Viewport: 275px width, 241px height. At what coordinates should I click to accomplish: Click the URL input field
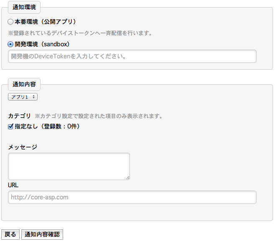point(132,197)
